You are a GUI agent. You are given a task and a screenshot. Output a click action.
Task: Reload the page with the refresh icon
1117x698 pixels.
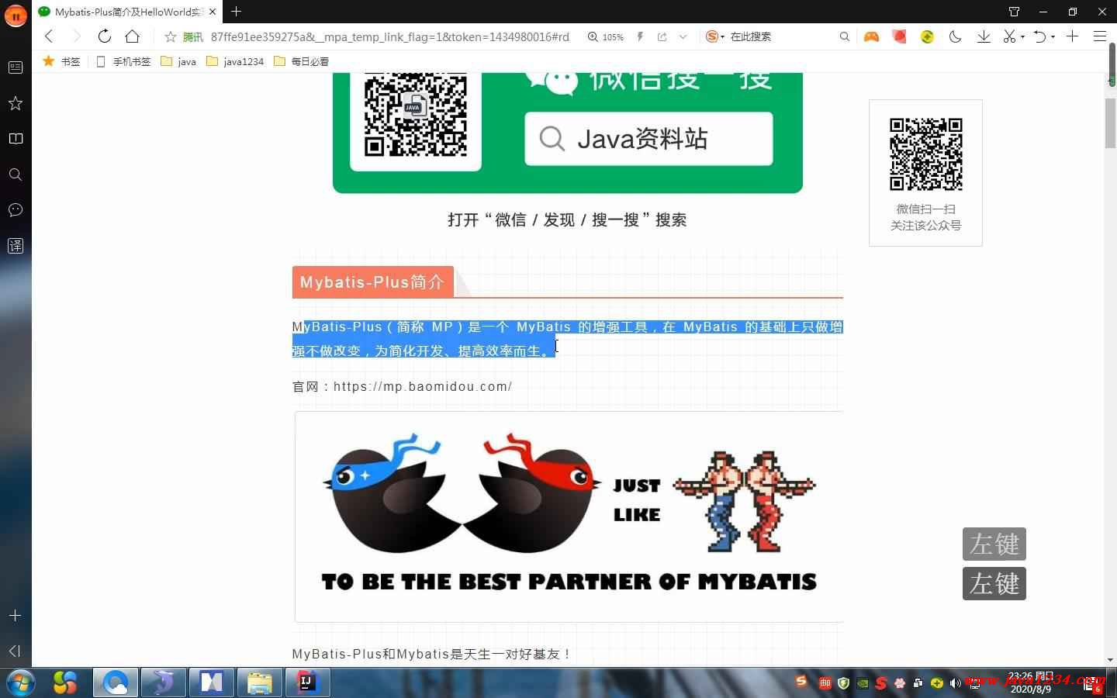(x=104, y=36)
